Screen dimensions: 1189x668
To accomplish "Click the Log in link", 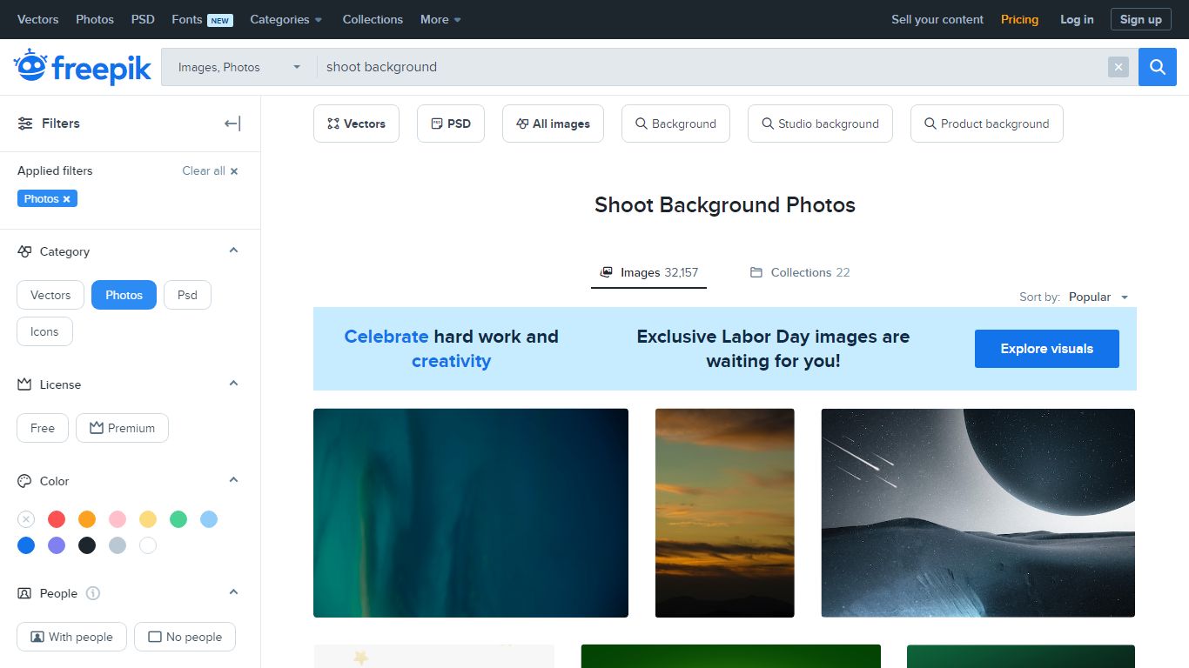I will coord(1077,19).
